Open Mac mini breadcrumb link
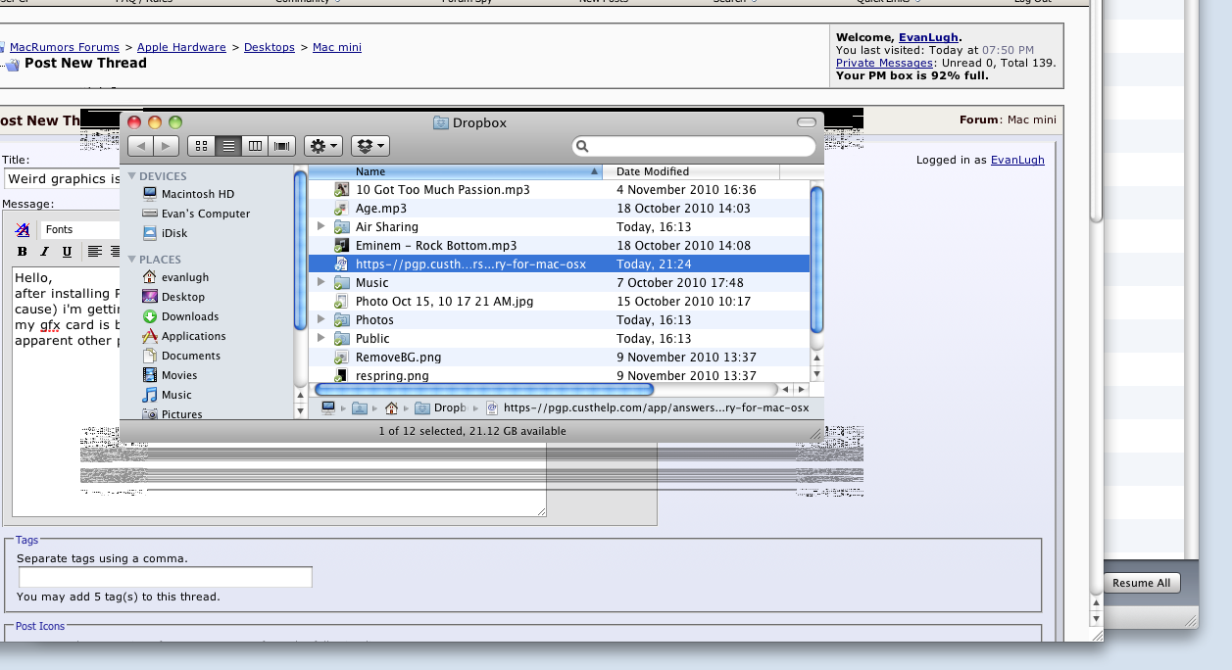The width and height of the screenshot is (1232, 670). click(x=337, y=47)
